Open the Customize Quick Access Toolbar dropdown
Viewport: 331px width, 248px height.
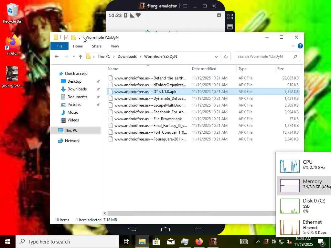pos(79,38)
